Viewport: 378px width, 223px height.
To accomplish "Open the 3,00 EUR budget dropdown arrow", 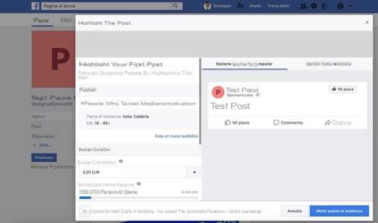I will (194, 172).
